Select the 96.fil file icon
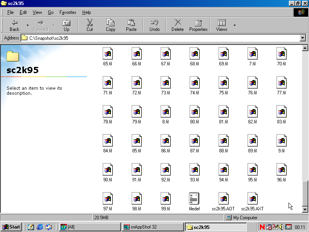This screenshot has height=232, width=309. click(282, 169)
